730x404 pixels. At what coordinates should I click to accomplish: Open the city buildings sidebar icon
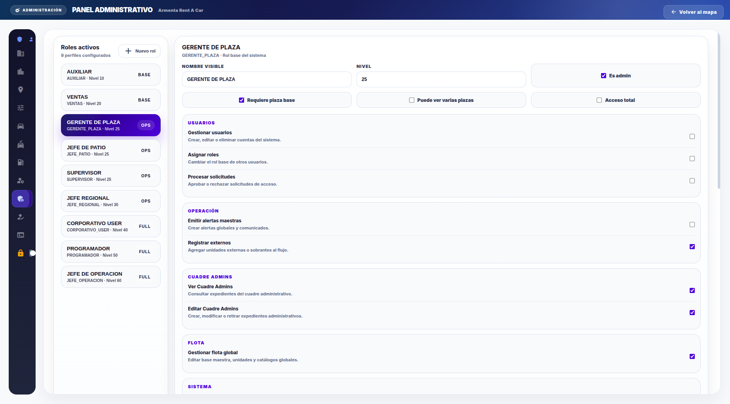(21, 71)
